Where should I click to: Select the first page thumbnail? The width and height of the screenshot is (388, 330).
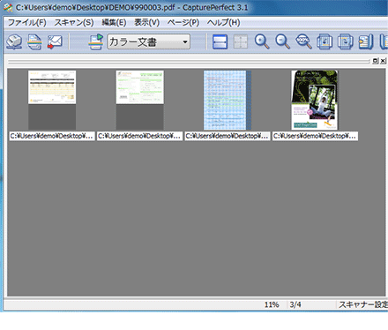coord(52,100)
